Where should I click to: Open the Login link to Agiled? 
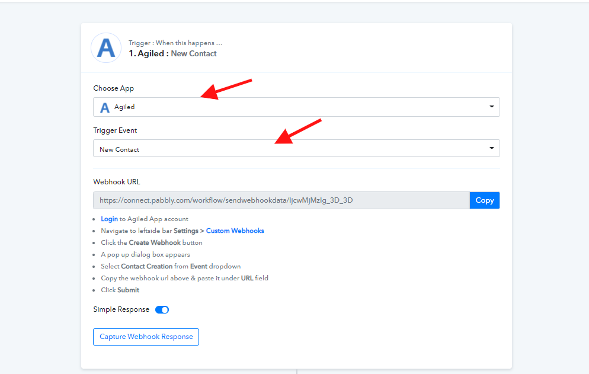(109, 219)
